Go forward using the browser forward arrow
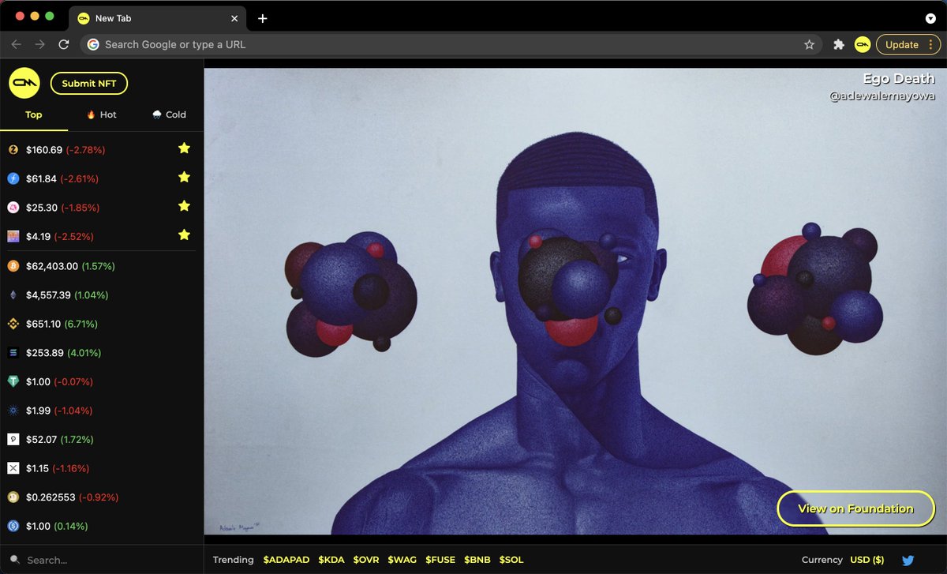Viewport: 947px width, 574px height. pos(40,45)
